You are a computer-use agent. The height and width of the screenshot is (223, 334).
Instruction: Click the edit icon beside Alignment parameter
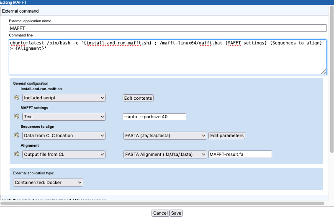click(x=17, y=154)
